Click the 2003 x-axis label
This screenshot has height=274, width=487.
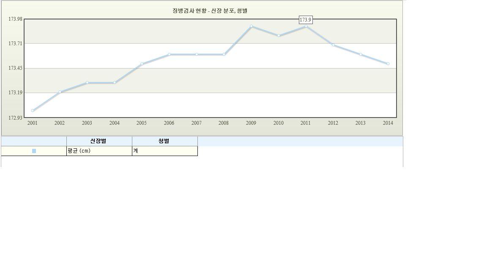click(87, 123)
